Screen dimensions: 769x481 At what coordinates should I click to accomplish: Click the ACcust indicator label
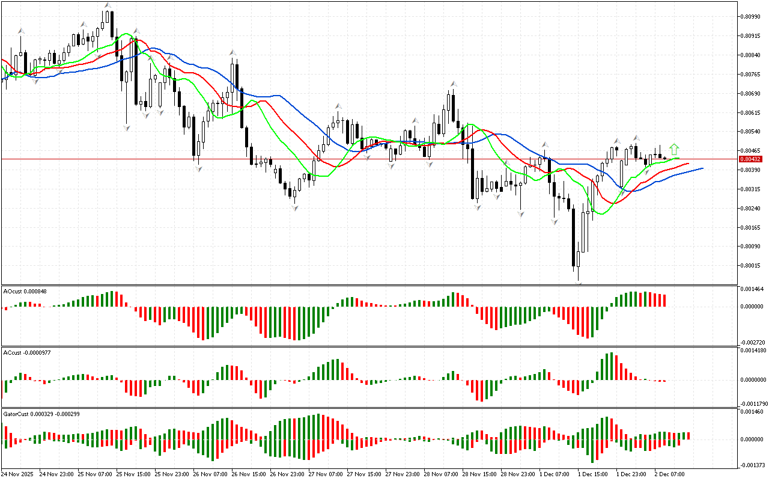tap(26, 352)
